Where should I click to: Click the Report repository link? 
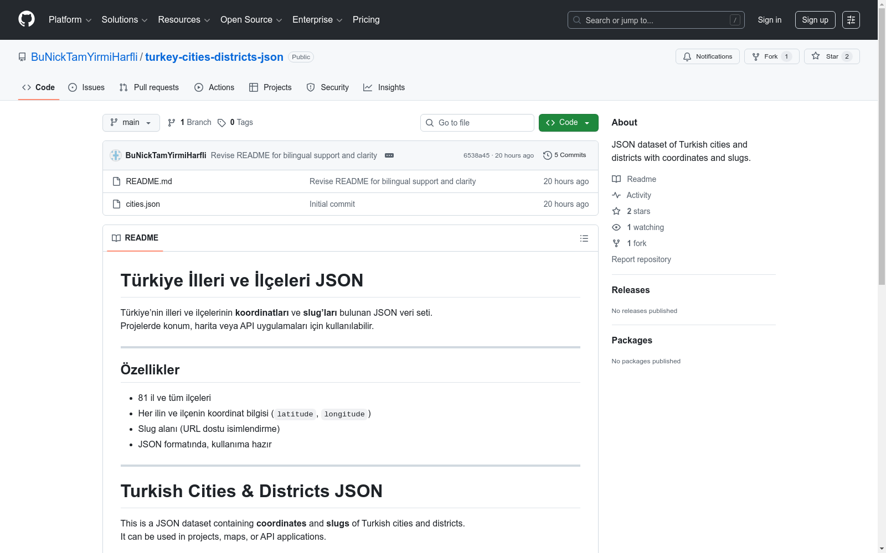click(x=641, y=259)
